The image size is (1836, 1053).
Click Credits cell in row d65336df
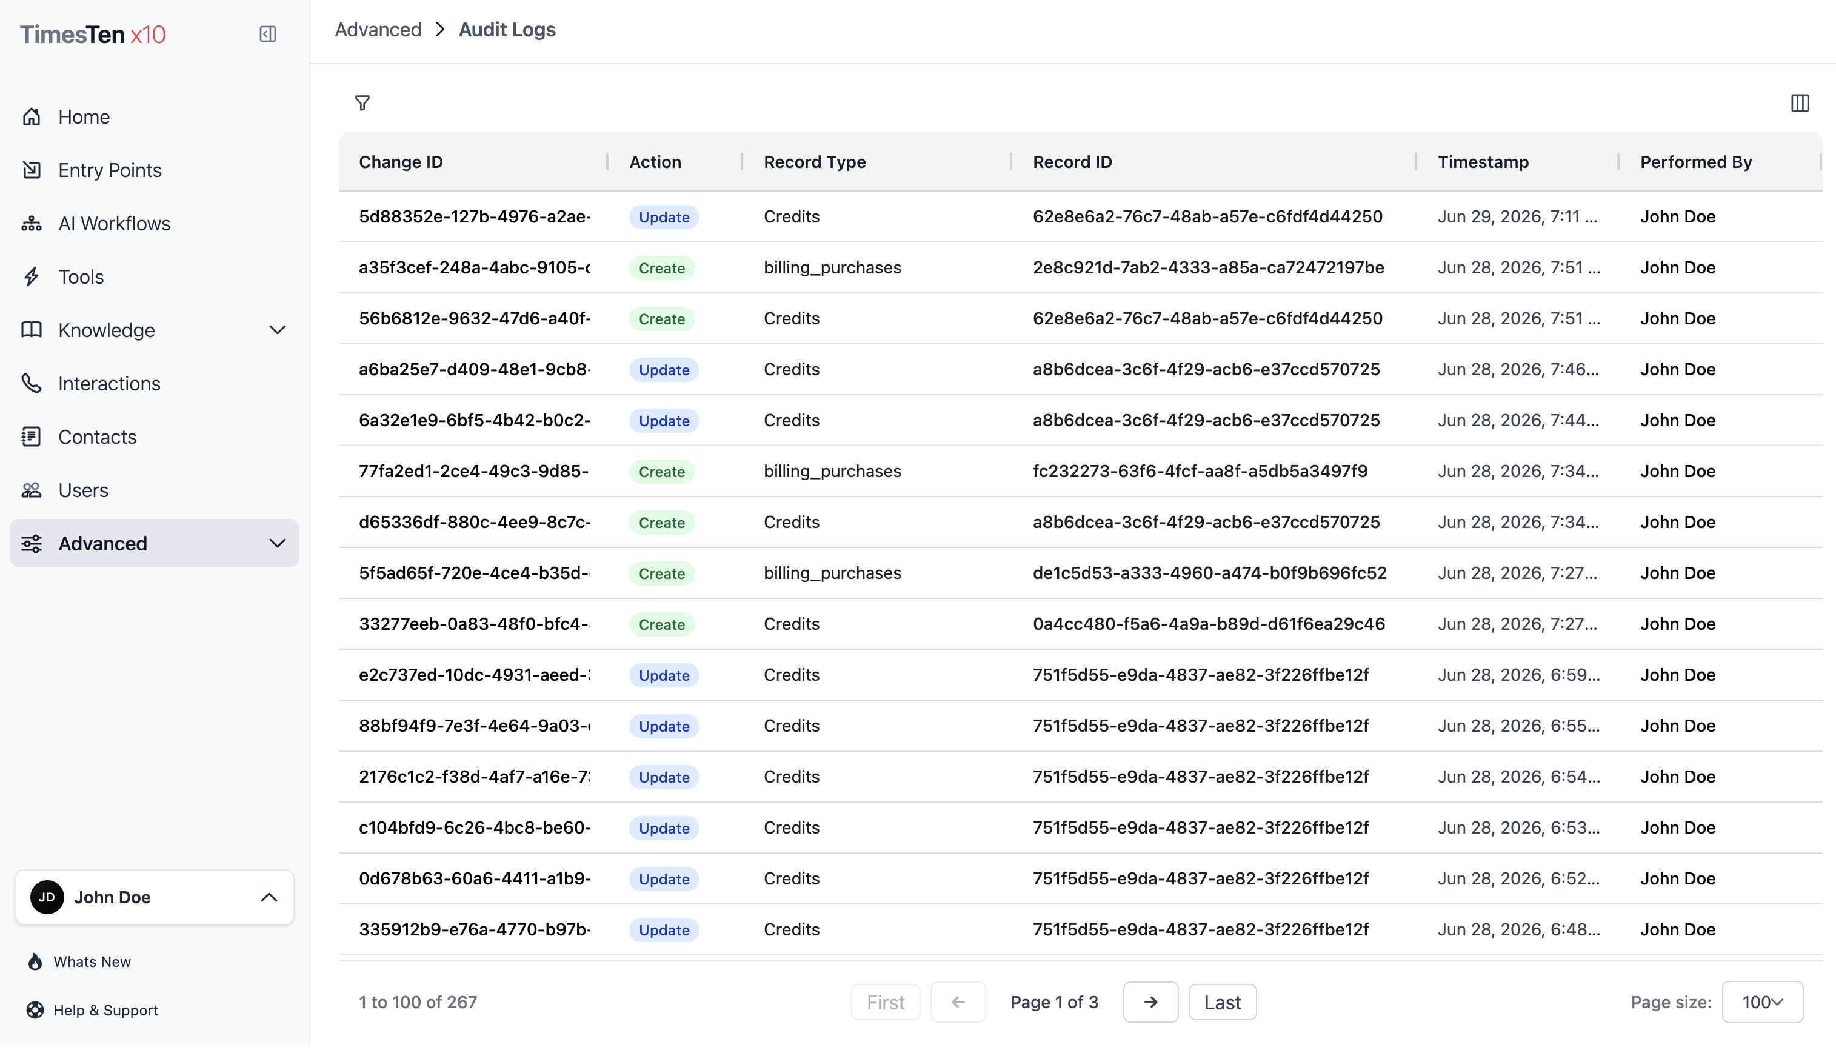[791, 522]
